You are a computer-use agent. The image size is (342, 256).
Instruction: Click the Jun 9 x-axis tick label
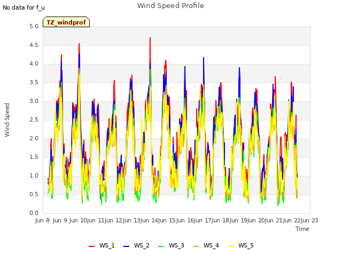coord(60,220)
